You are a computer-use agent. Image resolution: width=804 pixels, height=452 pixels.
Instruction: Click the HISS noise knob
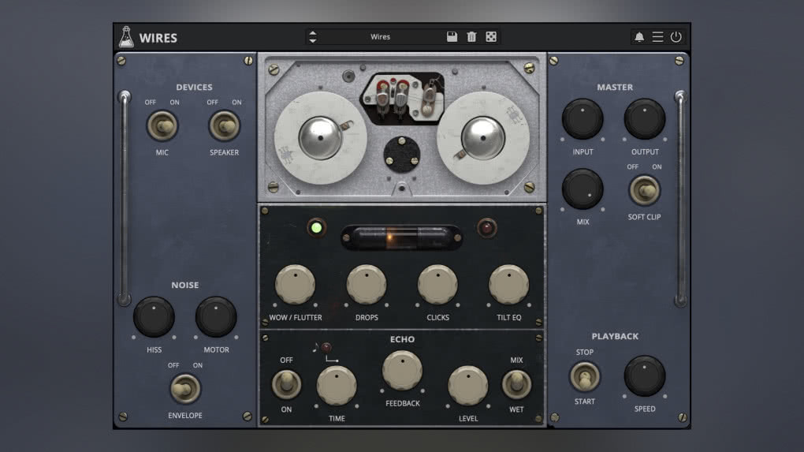pos(154,317)
